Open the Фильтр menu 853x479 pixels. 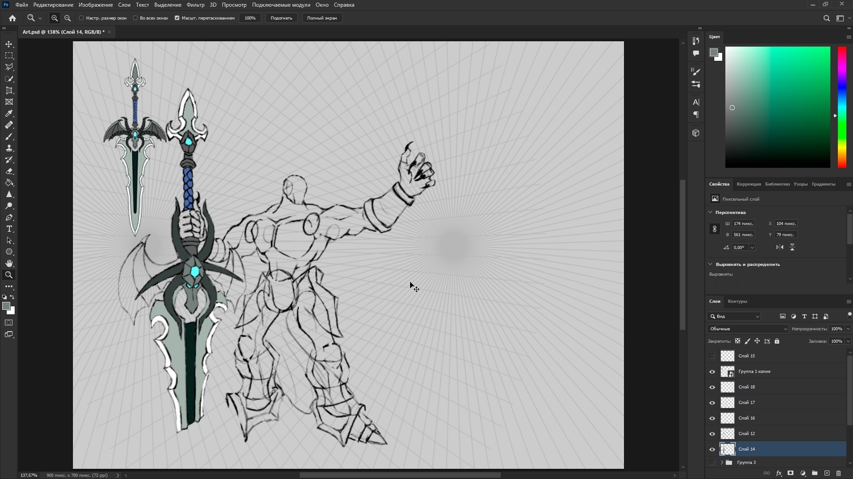coord(195,5)
